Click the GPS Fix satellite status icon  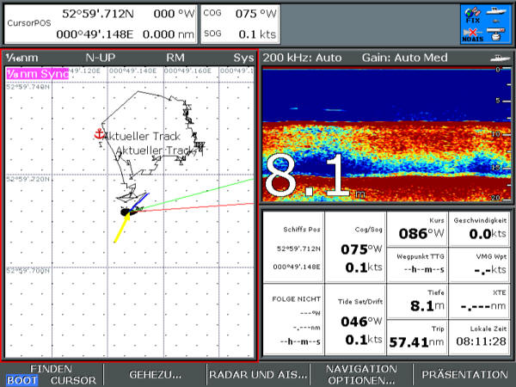click(x=471, y=15)
